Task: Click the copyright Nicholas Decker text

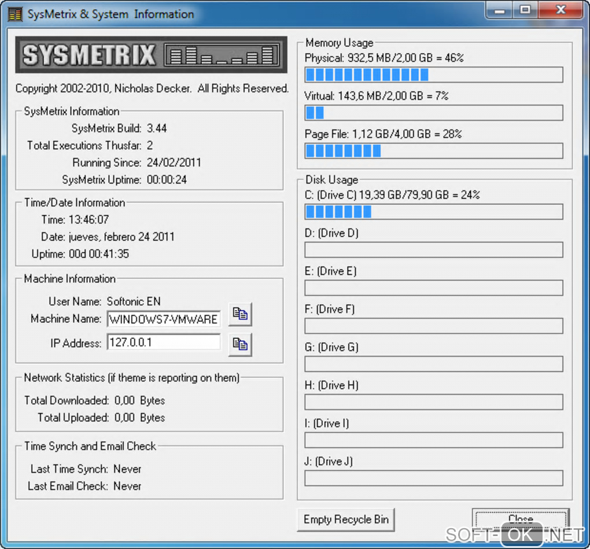Action: pyautogui.click(x=153, y=89)
